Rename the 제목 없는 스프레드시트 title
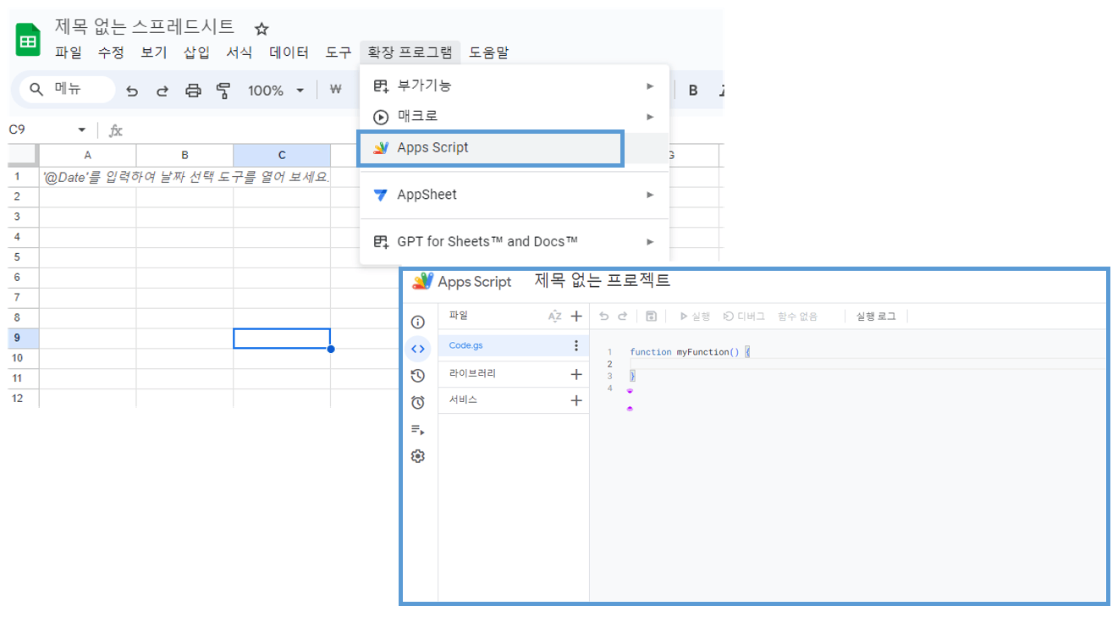 [145, 27]
